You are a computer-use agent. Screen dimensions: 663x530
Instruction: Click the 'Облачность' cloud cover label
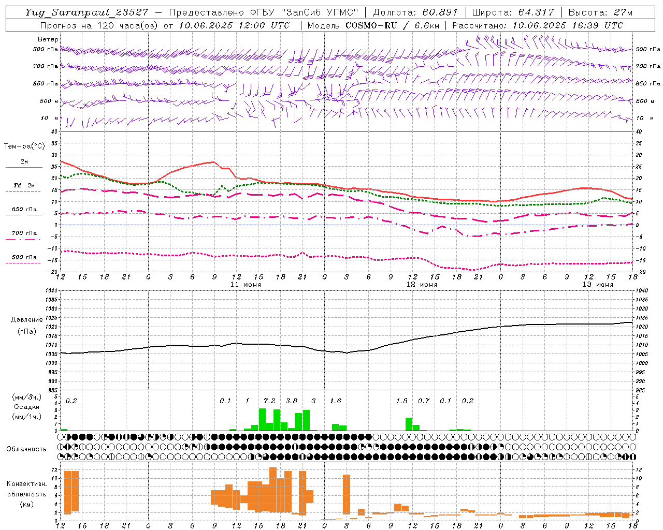26,449
